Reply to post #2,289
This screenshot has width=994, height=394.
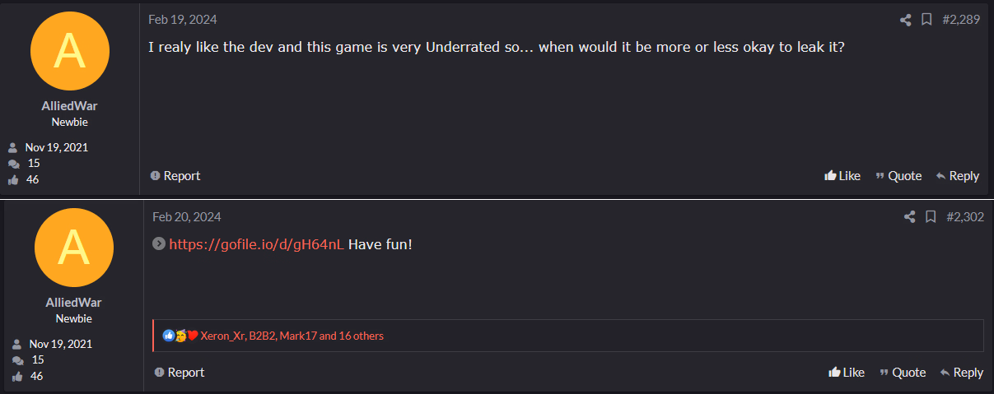click(x=958, y=175)
